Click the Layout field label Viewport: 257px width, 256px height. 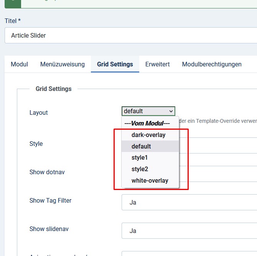pyautogui.click(x=38, y=113)
